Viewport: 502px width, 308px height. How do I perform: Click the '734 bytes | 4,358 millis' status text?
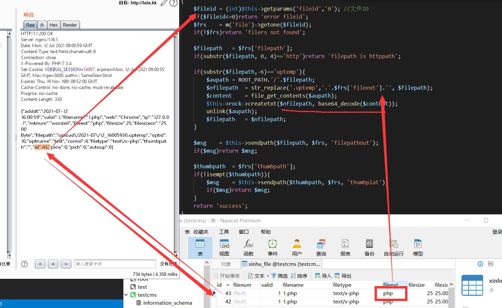point(155,274)
